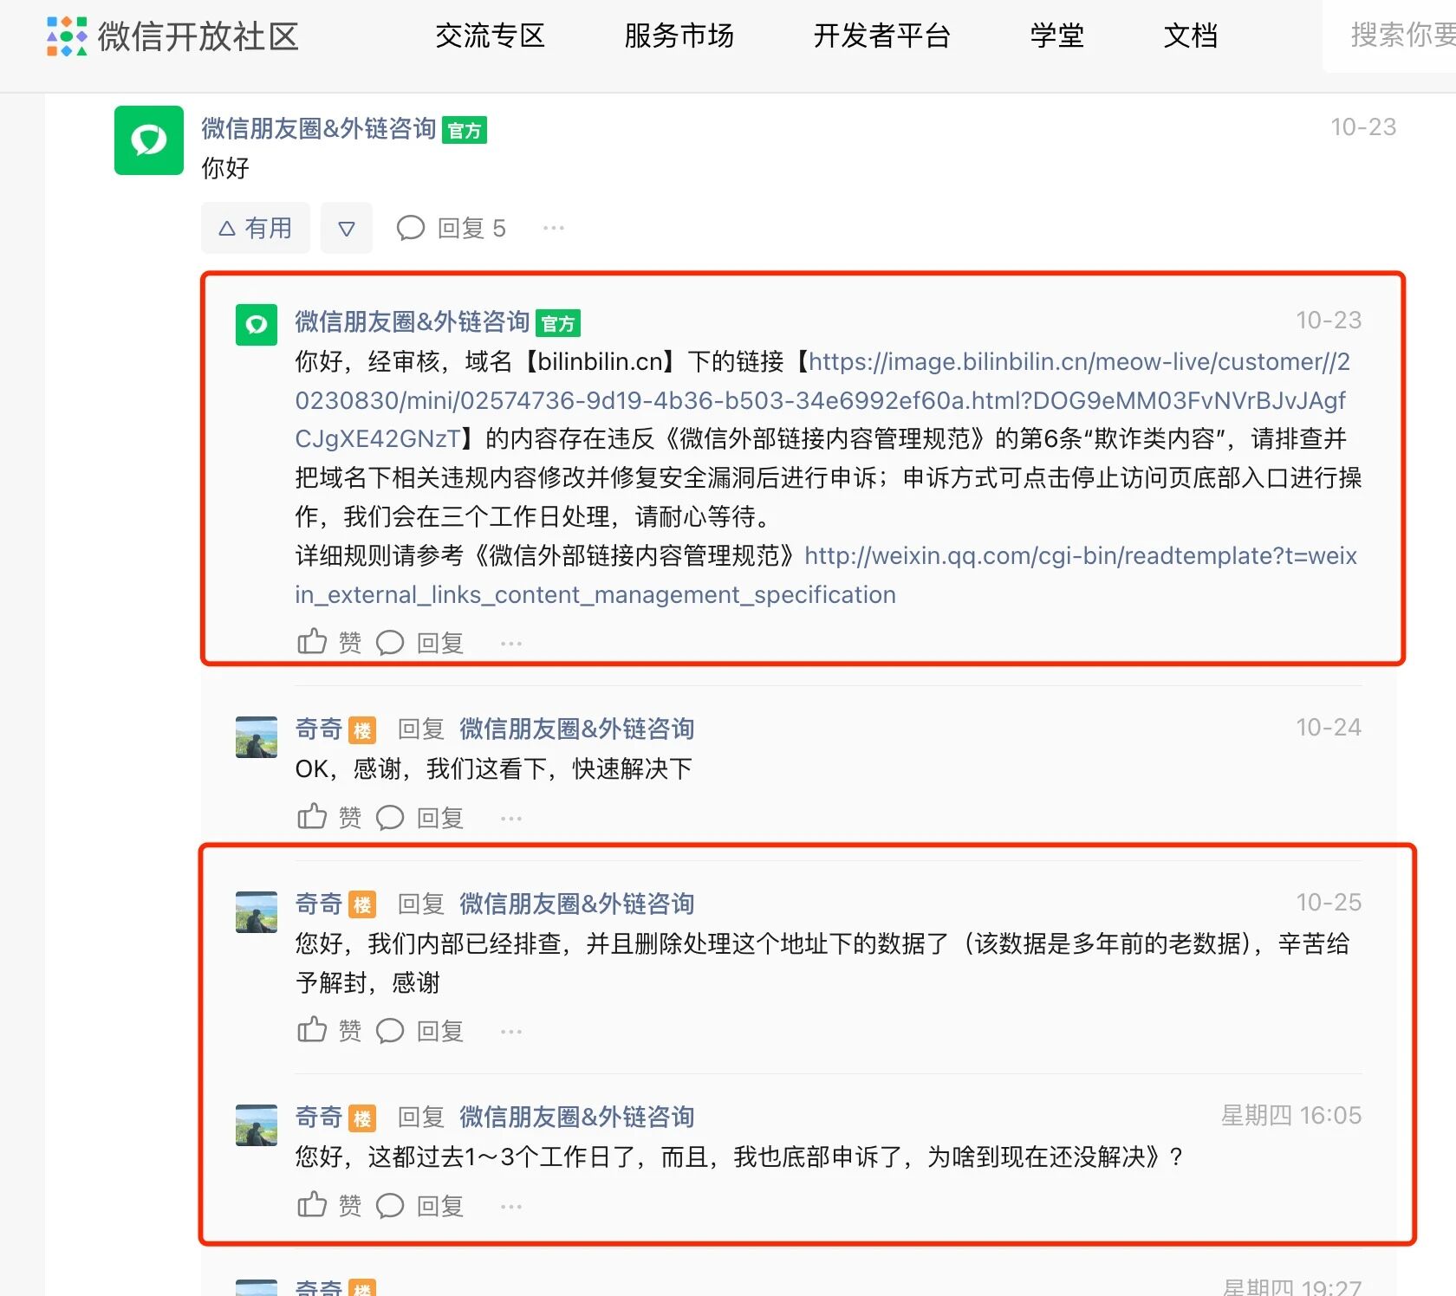Click 奇奇's avatar on the 10-25 comment
This screenshot has height=1296, width=1456.
point(257,912)
